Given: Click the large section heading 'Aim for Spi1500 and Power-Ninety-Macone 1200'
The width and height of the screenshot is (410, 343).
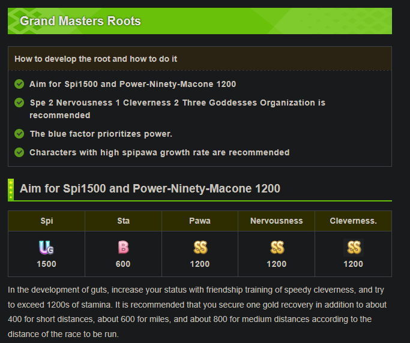Looking at the screenshot, I should click(x=150, y=189).
